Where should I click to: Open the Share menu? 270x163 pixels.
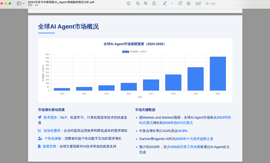click(154, 3)
